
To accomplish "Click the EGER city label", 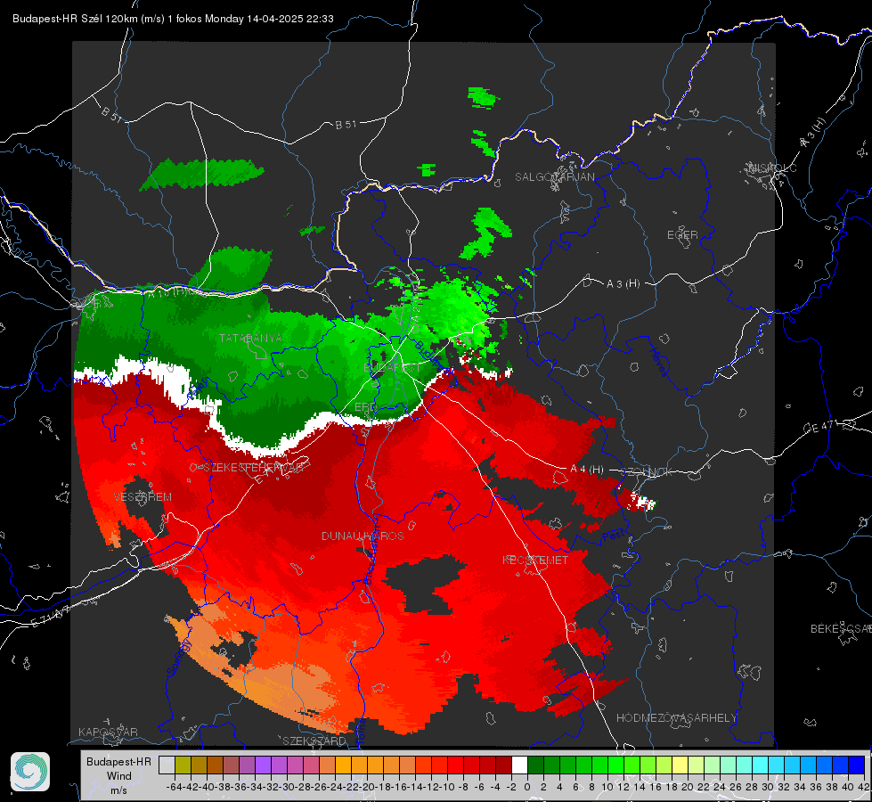I will tap(682, 235).
